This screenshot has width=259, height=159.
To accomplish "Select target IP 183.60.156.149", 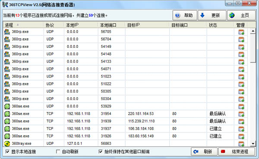I will (141, 136).
